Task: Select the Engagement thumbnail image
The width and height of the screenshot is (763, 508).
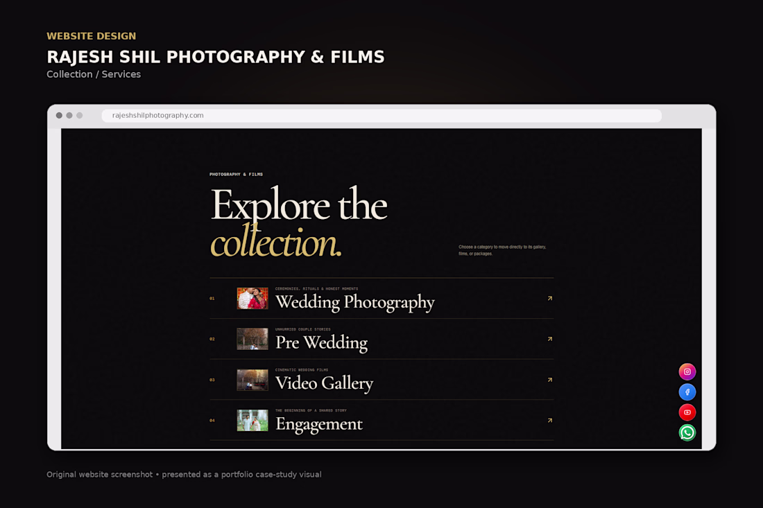Action: 252,421
